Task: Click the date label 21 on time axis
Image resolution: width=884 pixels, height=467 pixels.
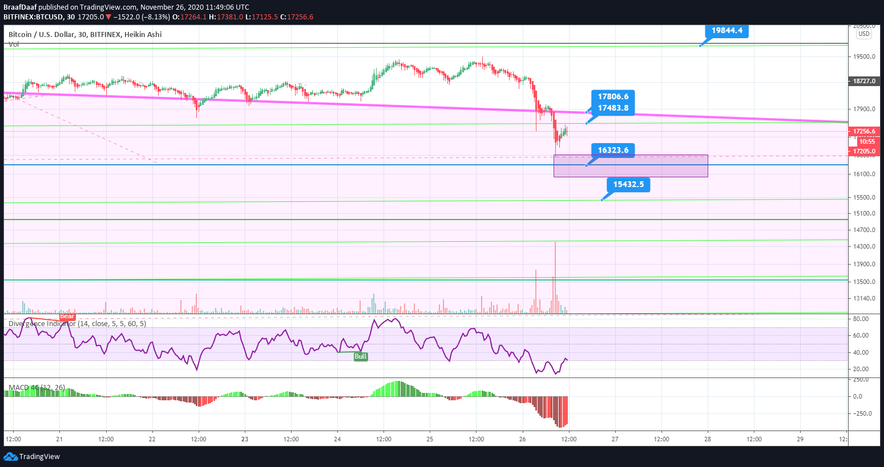Action: pyautogui.click(x=59, y=440)
